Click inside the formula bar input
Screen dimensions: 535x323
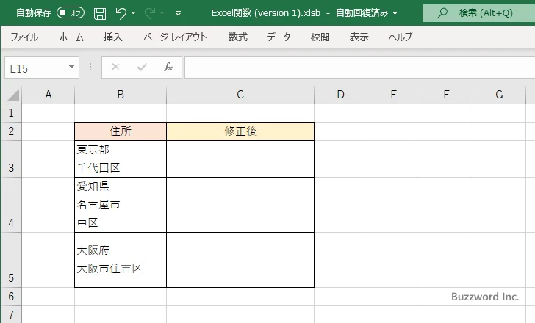tap(359, 67)
